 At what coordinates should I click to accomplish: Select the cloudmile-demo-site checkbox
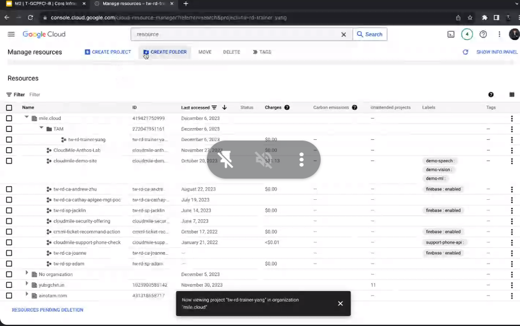[9, 161]
